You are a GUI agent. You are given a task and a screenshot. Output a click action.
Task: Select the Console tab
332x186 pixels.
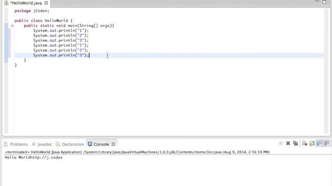pyautogui.click(x=101, y=144)
